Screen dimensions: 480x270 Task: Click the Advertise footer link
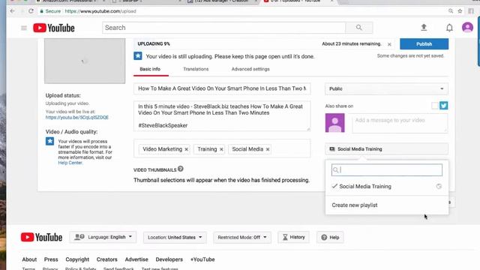pos(136,259)
